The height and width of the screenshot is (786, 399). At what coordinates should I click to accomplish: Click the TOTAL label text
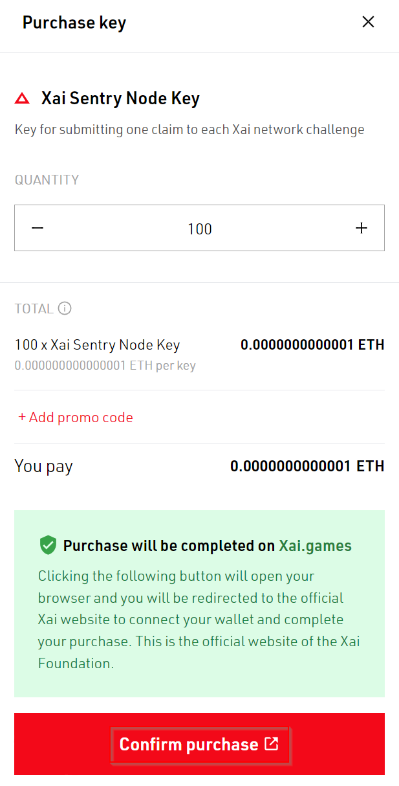(34, 309)
